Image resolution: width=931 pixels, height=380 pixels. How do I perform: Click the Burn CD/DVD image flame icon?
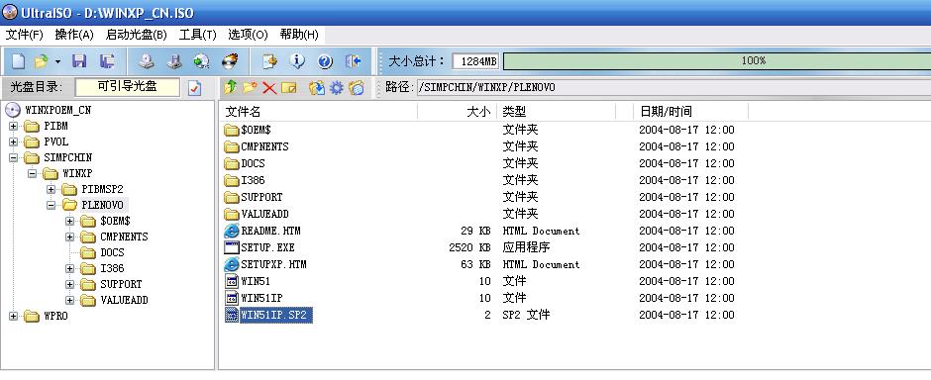click(229, 61)
